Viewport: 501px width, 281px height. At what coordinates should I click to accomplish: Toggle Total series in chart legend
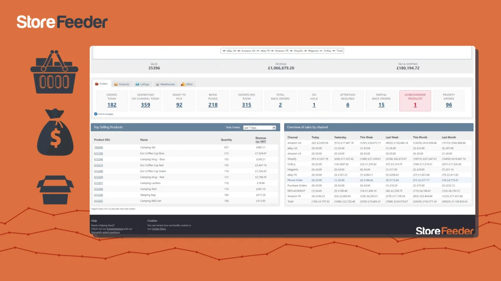click(x=337, y=51)
